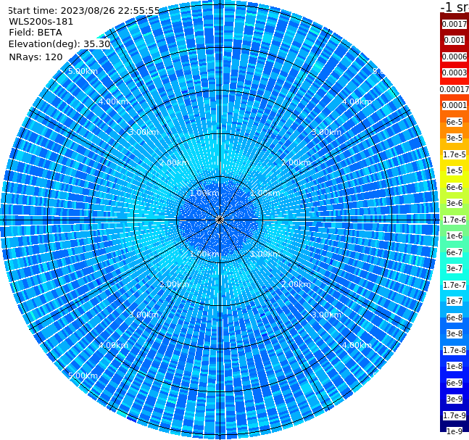Select the 3e-9 colorbar label
The height and width of the screenshot is (440, 469).
[455, 399]
